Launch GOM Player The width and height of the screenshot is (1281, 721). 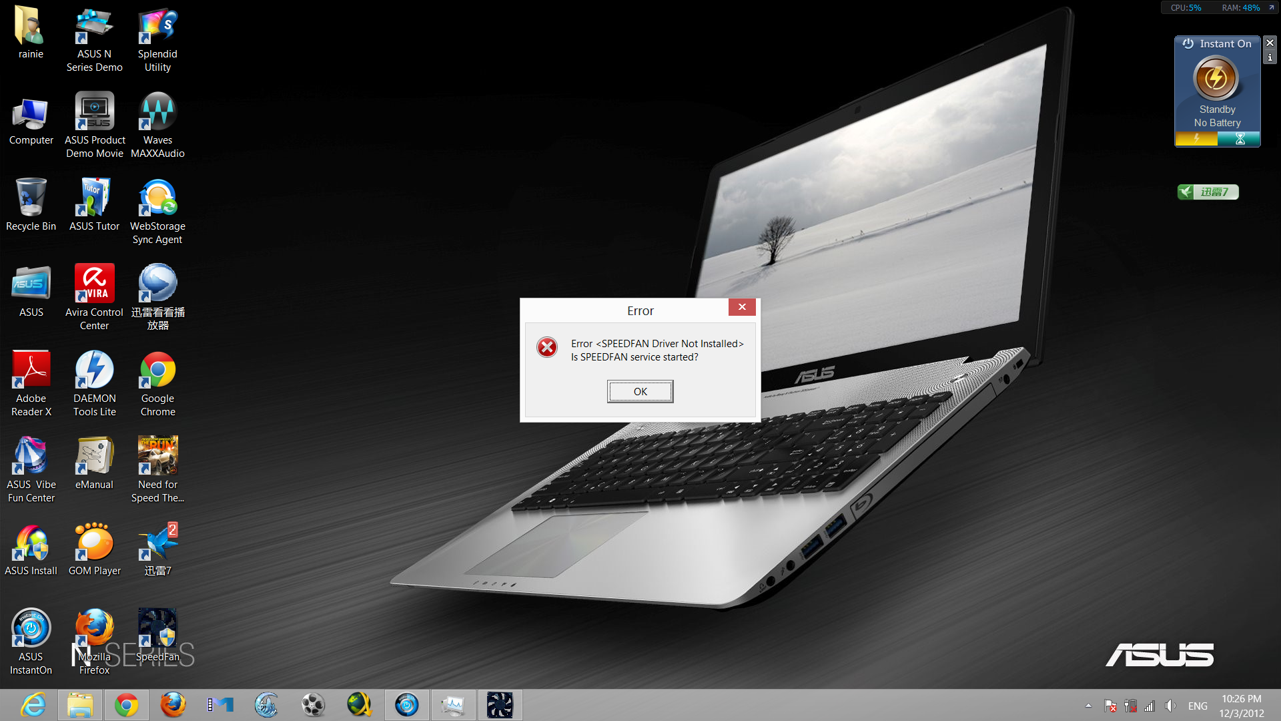pyautogui.click(x=94, y=549)
